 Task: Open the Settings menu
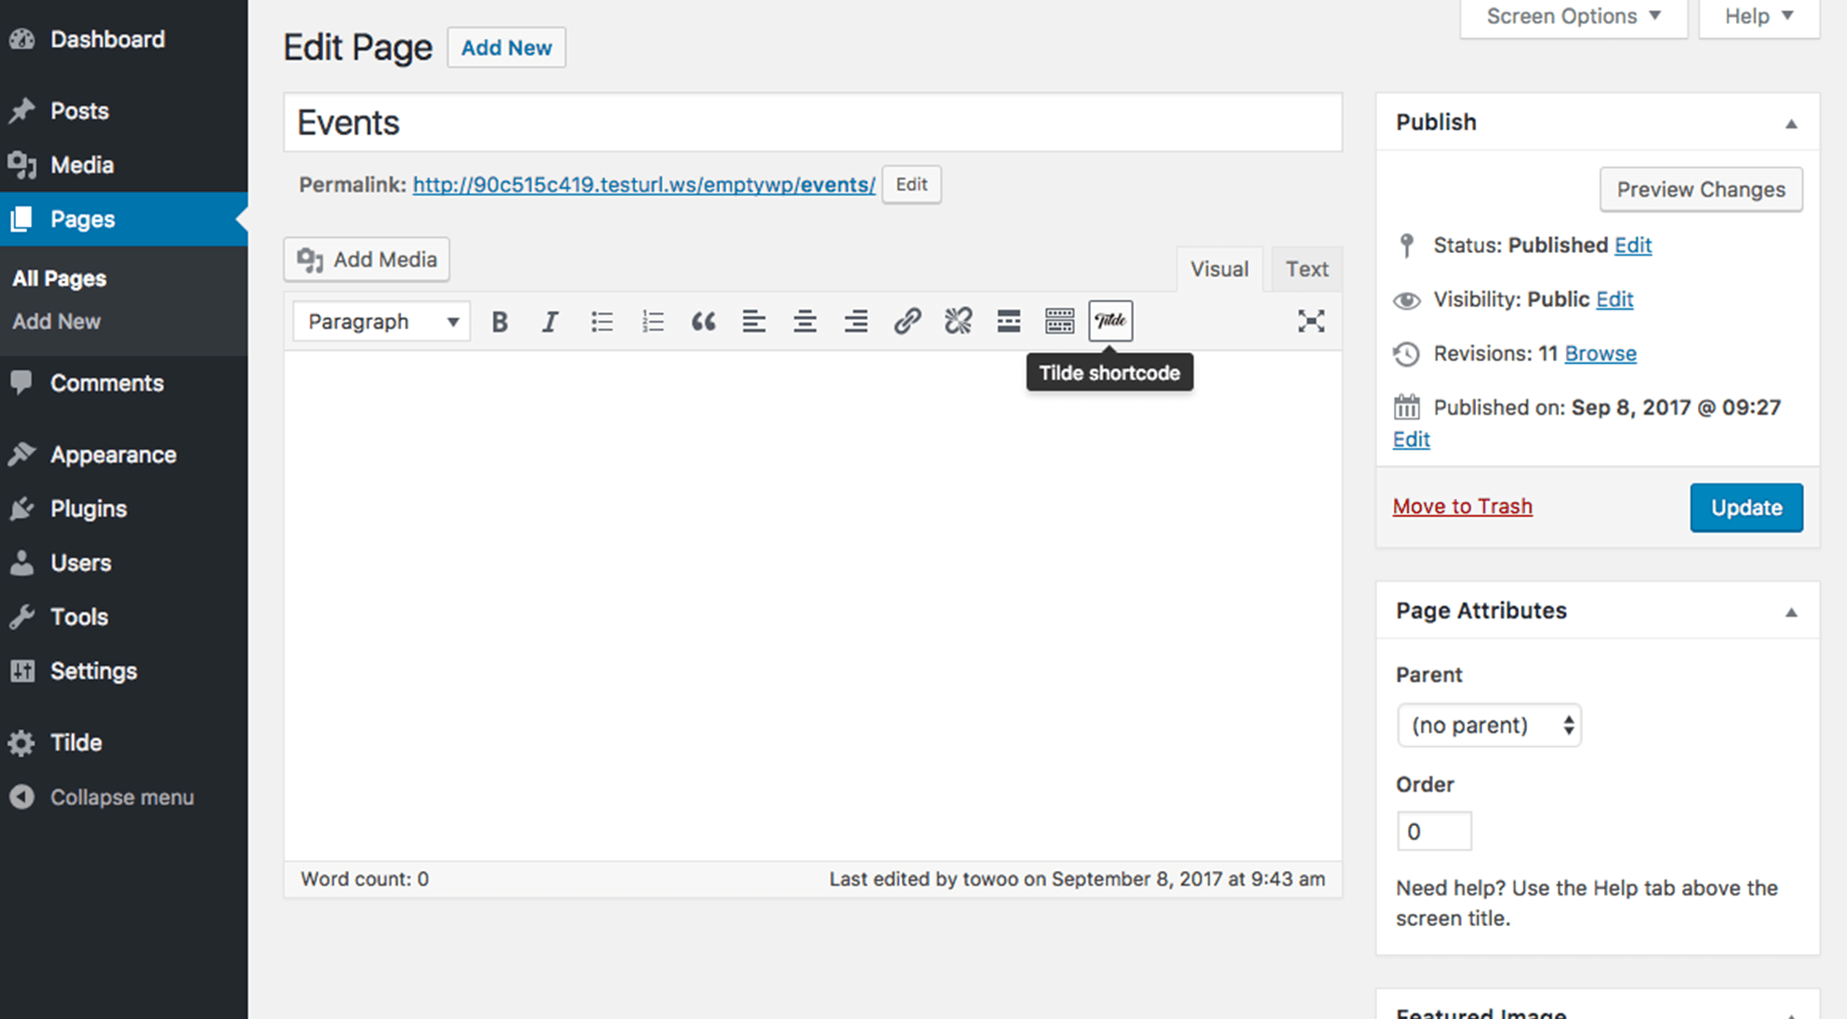(124, 671)
